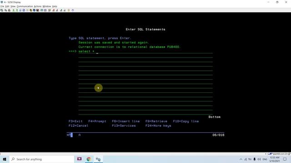Image resolution: width=291 pixels, height=163 pixels.
Task: Click the F24=More keys function key
Action: [x=158, y=126]
